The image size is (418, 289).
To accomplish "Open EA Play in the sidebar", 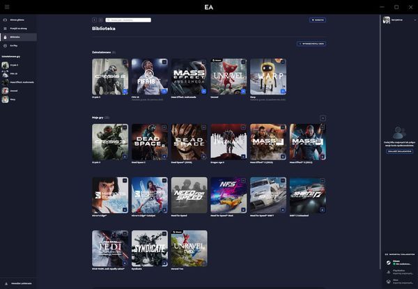I will (18, 45).
